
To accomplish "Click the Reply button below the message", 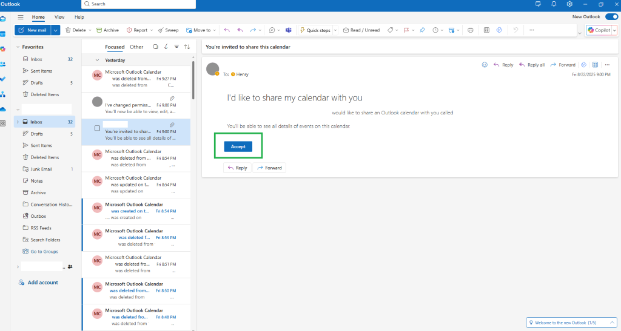I will (237, 168).
